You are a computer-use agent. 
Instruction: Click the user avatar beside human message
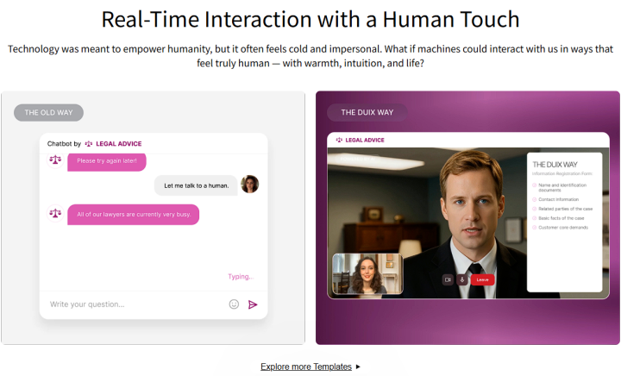coord(249,184)
